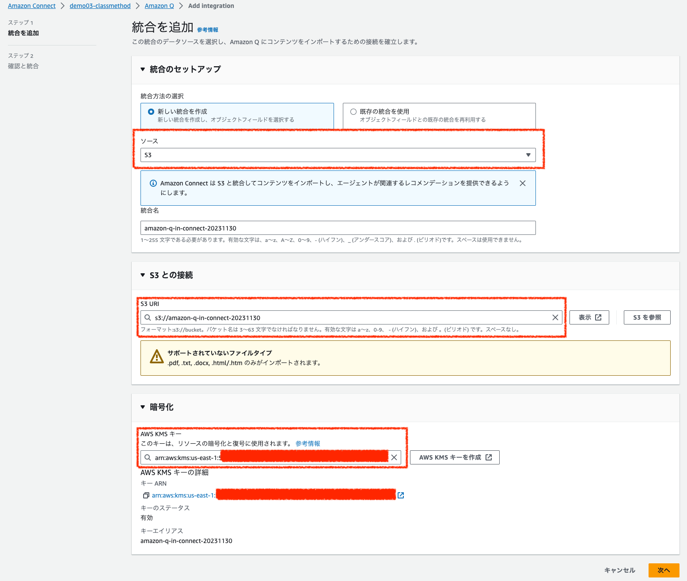Click the warning triangle in file type alert
This screenshot has width=687, height=581.
point(156,357)
